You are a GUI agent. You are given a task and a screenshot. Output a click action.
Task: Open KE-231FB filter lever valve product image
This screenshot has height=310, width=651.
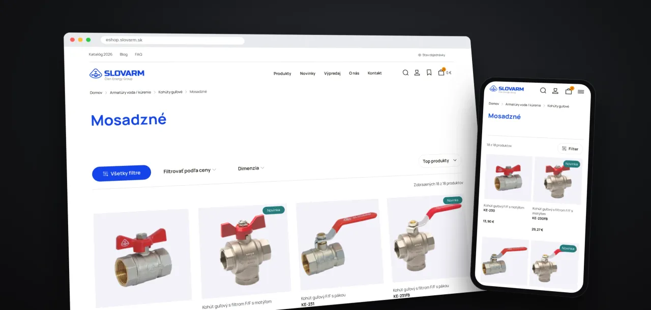pyautogui.click(x=427, y=239)
